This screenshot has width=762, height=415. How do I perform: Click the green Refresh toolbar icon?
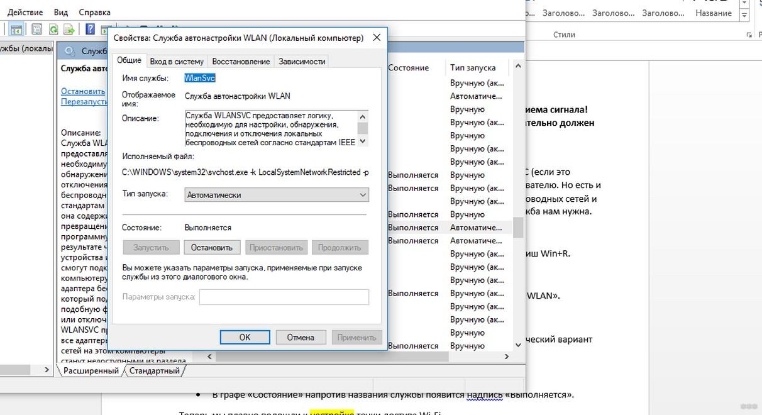point(54,30)
